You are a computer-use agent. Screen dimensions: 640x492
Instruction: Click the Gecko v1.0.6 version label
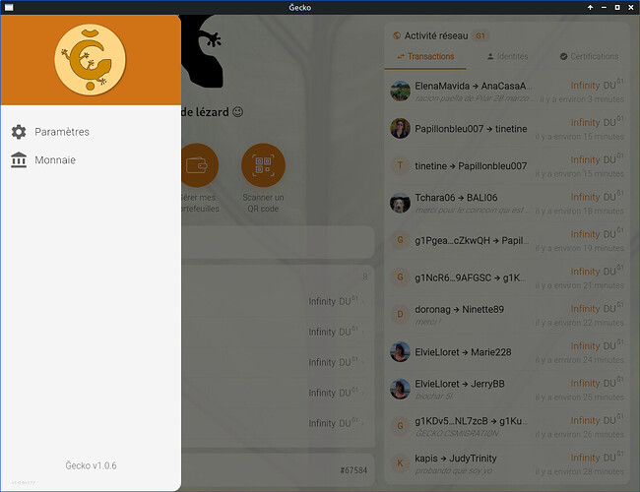pos(91,465)
